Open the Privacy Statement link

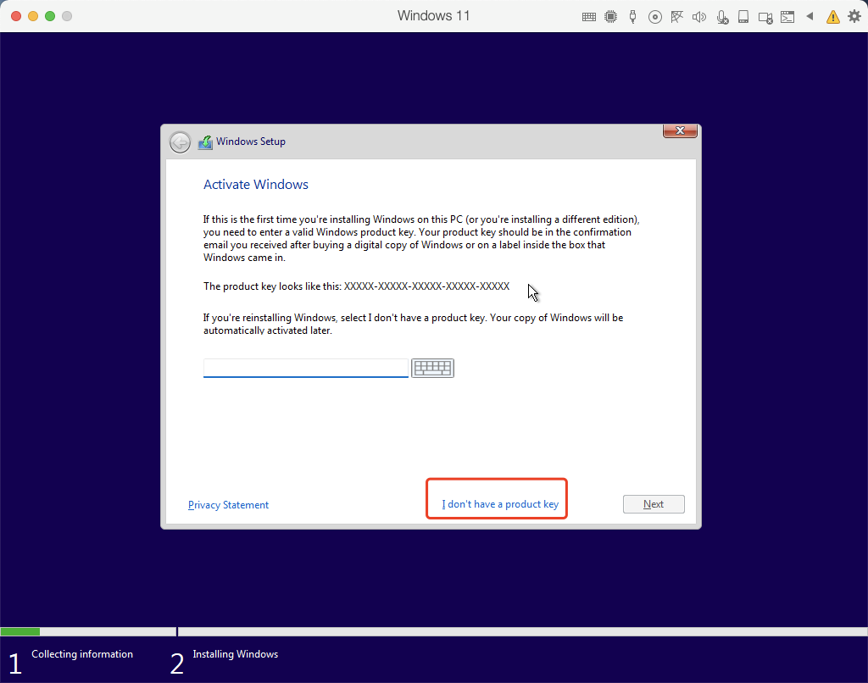pos(228,505)
